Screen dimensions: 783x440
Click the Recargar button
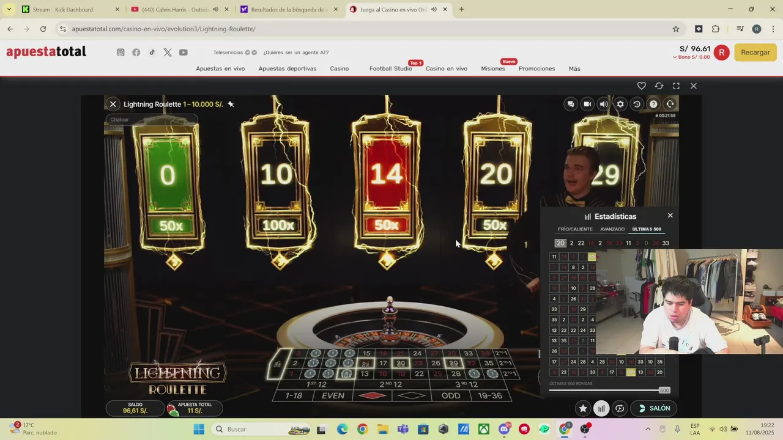(x=755, y=53)
